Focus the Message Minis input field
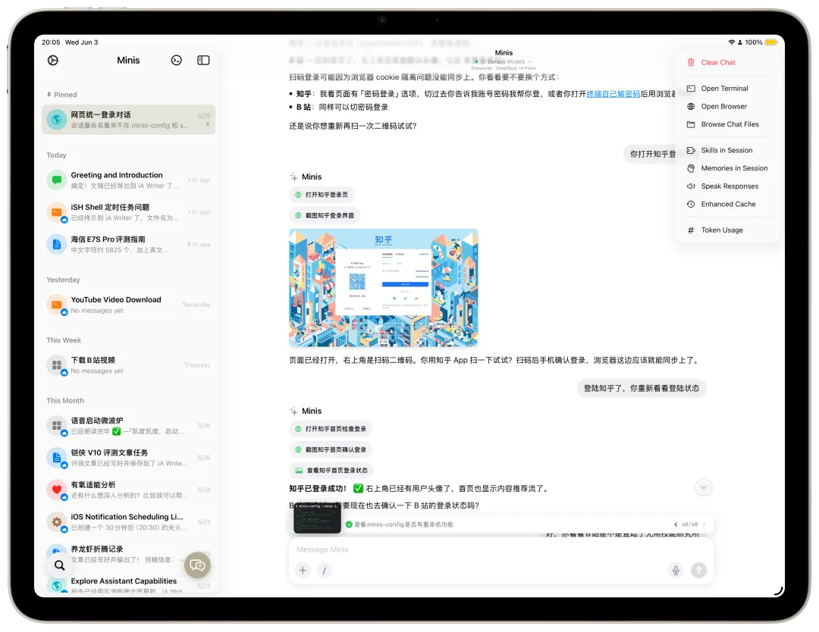This screenshot has height=632, width=819. click(501, 549)
